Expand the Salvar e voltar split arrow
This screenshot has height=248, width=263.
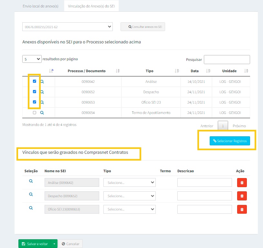click(54, 244)
